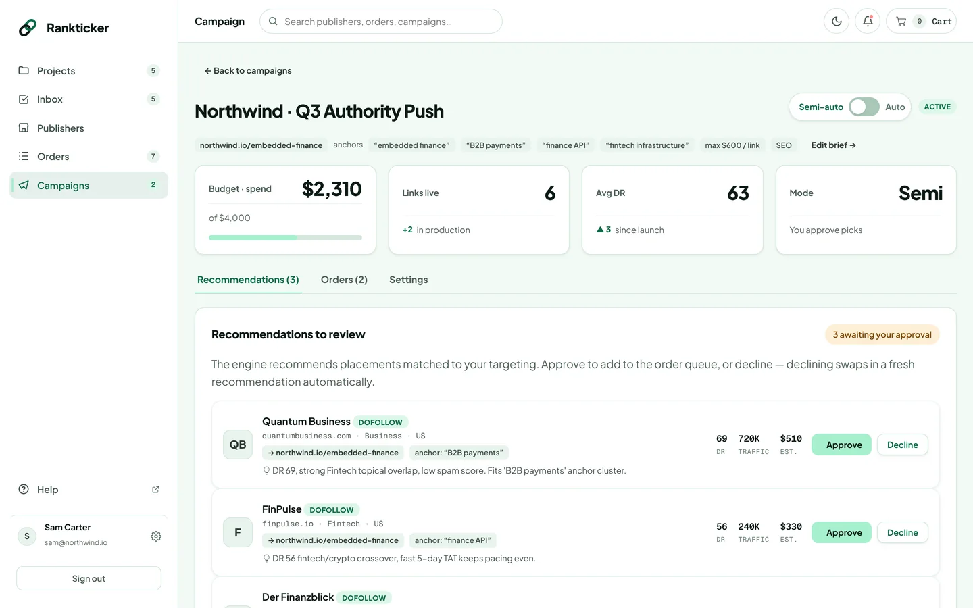The image size is (973, 608).
Task: Click the Der Finanzblick publisher name
Action: [x=298, y=597]
